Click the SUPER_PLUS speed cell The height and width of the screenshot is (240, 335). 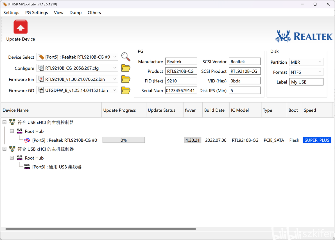click(317, 140)
